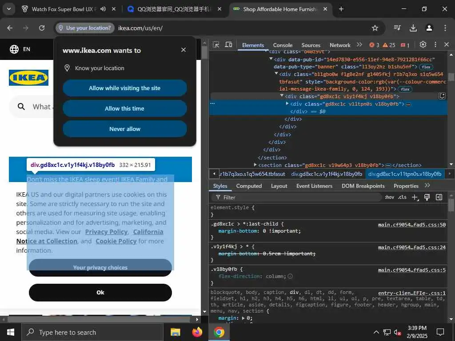Open the DOM Breakpoints tab

(363, 186)
